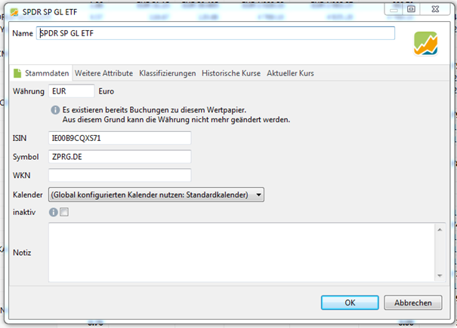Screen dimensions: 457x328
Task: Minimize the SPDR SP GL ETF dialog
Action: pos(394,9)
